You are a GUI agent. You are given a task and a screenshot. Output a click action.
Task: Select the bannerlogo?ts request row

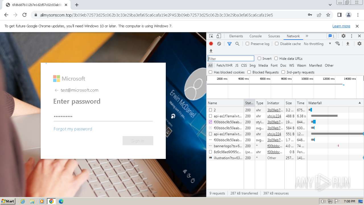285,146
